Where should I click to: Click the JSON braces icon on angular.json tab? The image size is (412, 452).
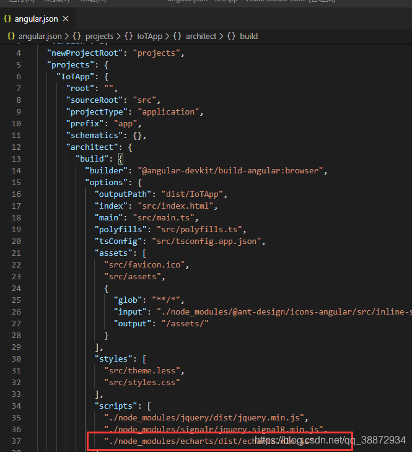(x=7, y=19)
